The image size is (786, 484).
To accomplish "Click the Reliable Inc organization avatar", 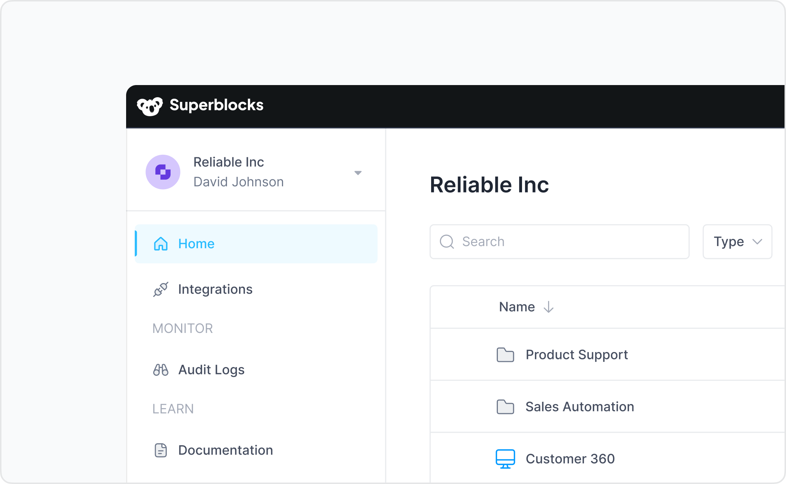I will (163, 172).
